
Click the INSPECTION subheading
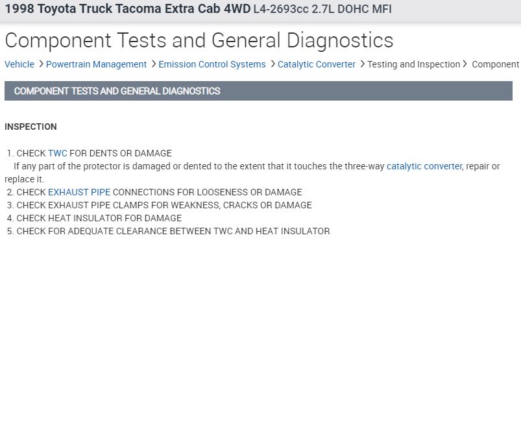[30, 127]
